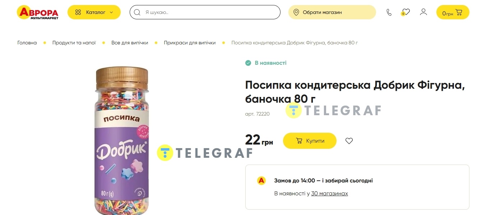482x215 pixels.
Task: Expand the Каталог dropdown chevron
Action: [111, 13]
